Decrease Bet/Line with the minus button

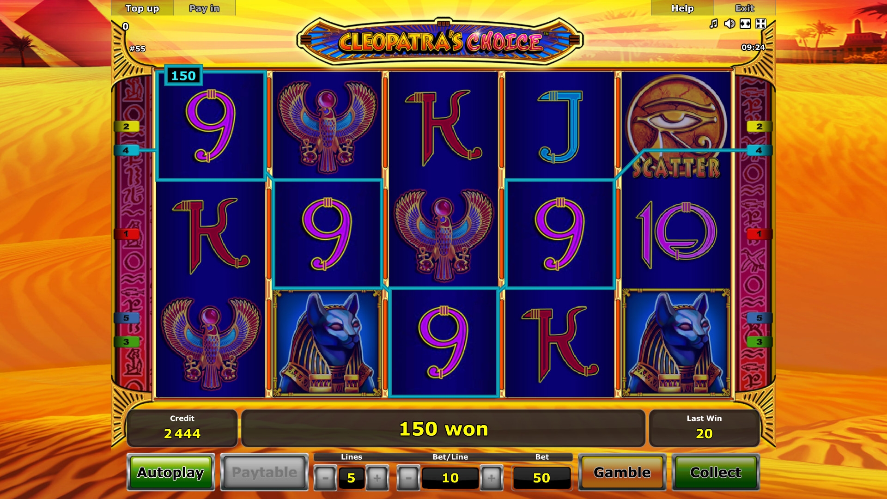[x=408, y=478]
